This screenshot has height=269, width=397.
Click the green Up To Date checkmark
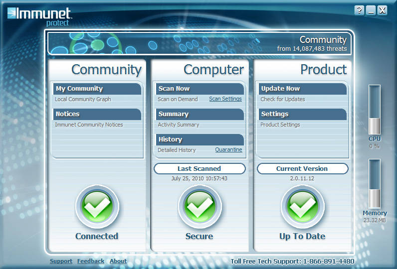(303, 207)
